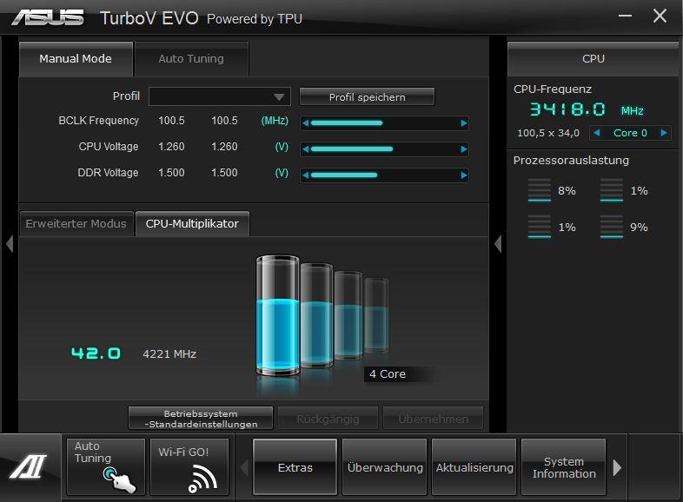
Task: Click the CPU Voltage slider bar
Action: pos(385,149)
